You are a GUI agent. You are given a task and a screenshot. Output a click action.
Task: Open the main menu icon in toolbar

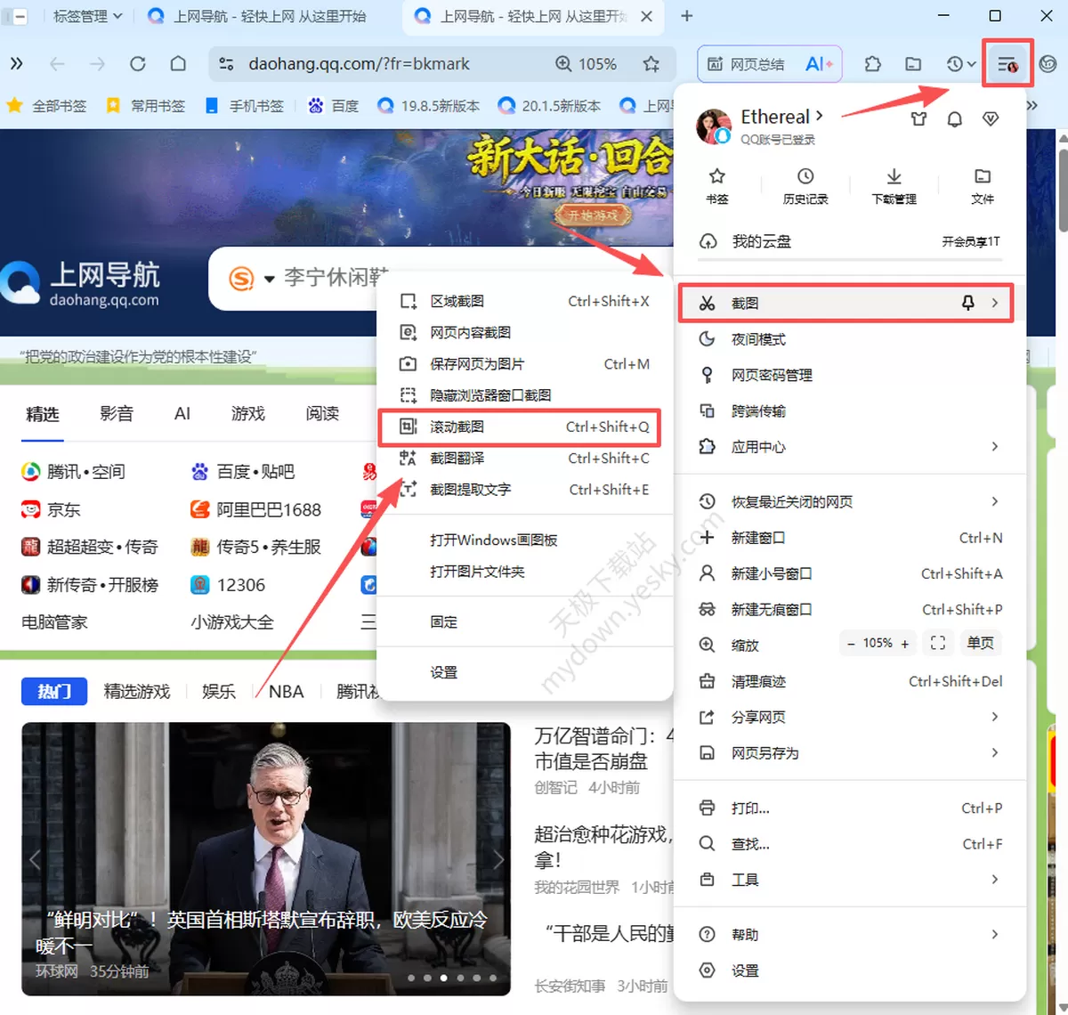coord(1007,64)
